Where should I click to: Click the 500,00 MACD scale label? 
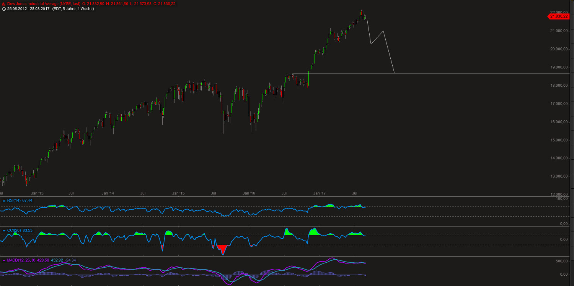562,261
